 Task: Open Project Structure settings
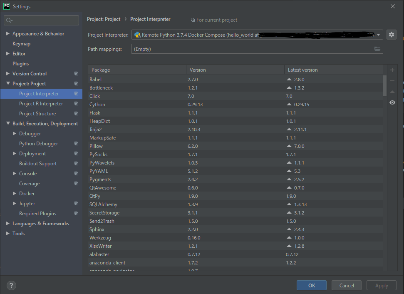click(37, 113)
